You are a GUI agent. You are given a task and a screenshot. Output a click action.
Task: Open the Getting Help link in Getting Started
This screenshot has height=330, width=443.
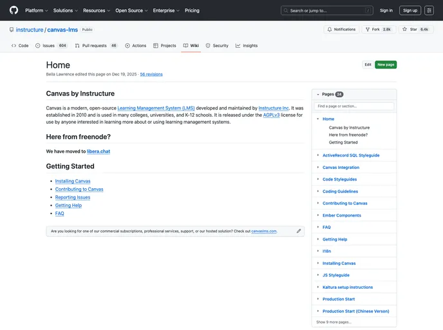[x=68, y=206]
